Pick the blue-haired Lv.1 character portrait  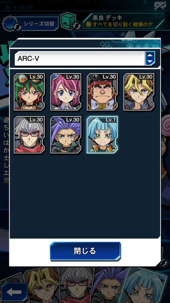pyautogui.click(x=102, y=135)
